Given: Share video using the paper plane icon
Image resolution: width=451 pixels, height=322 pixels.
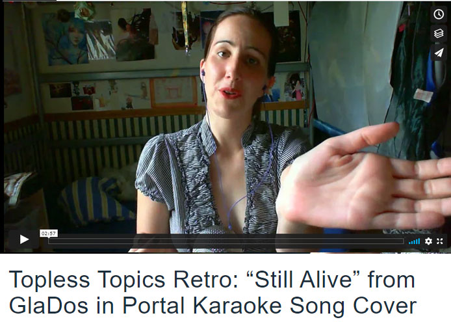Looking at the screenshot, I should (x=439, y=53).
